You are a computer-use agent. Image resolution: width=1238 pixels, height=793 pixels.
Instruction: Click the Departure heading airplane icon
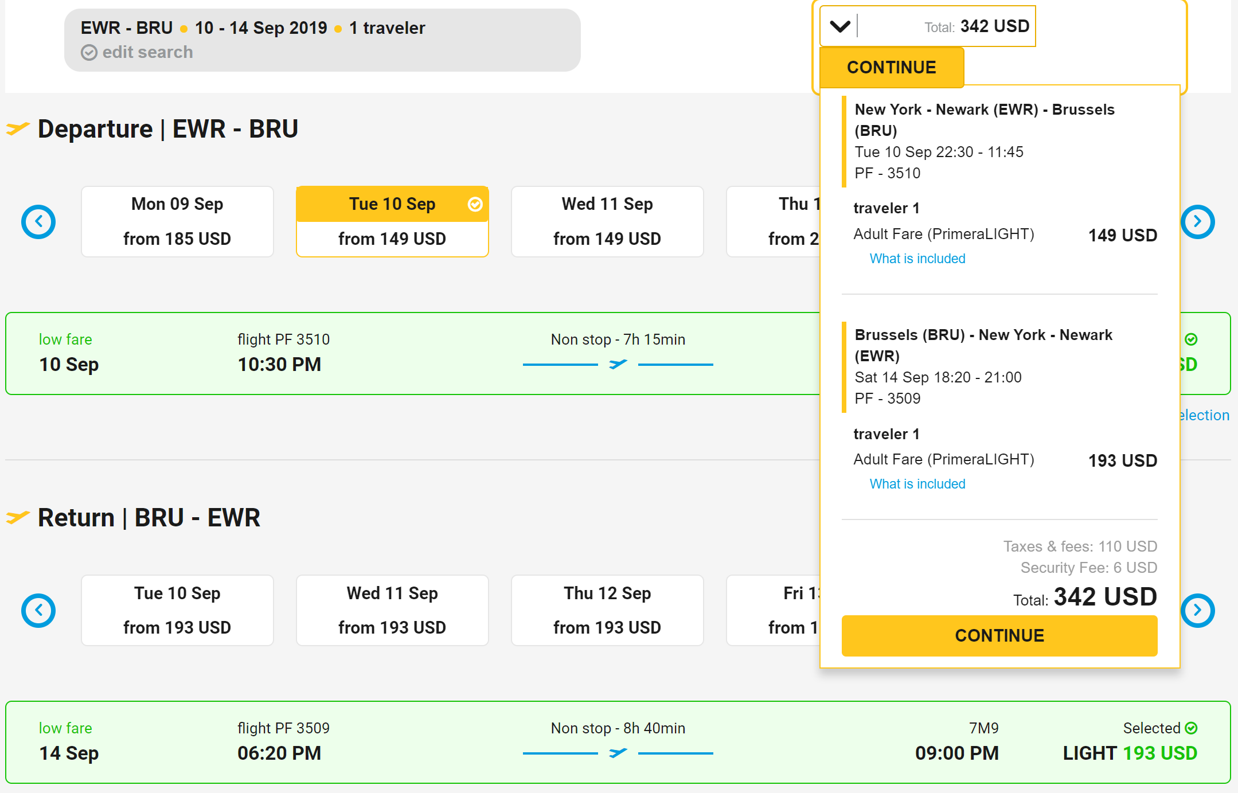tap(18, 128)
